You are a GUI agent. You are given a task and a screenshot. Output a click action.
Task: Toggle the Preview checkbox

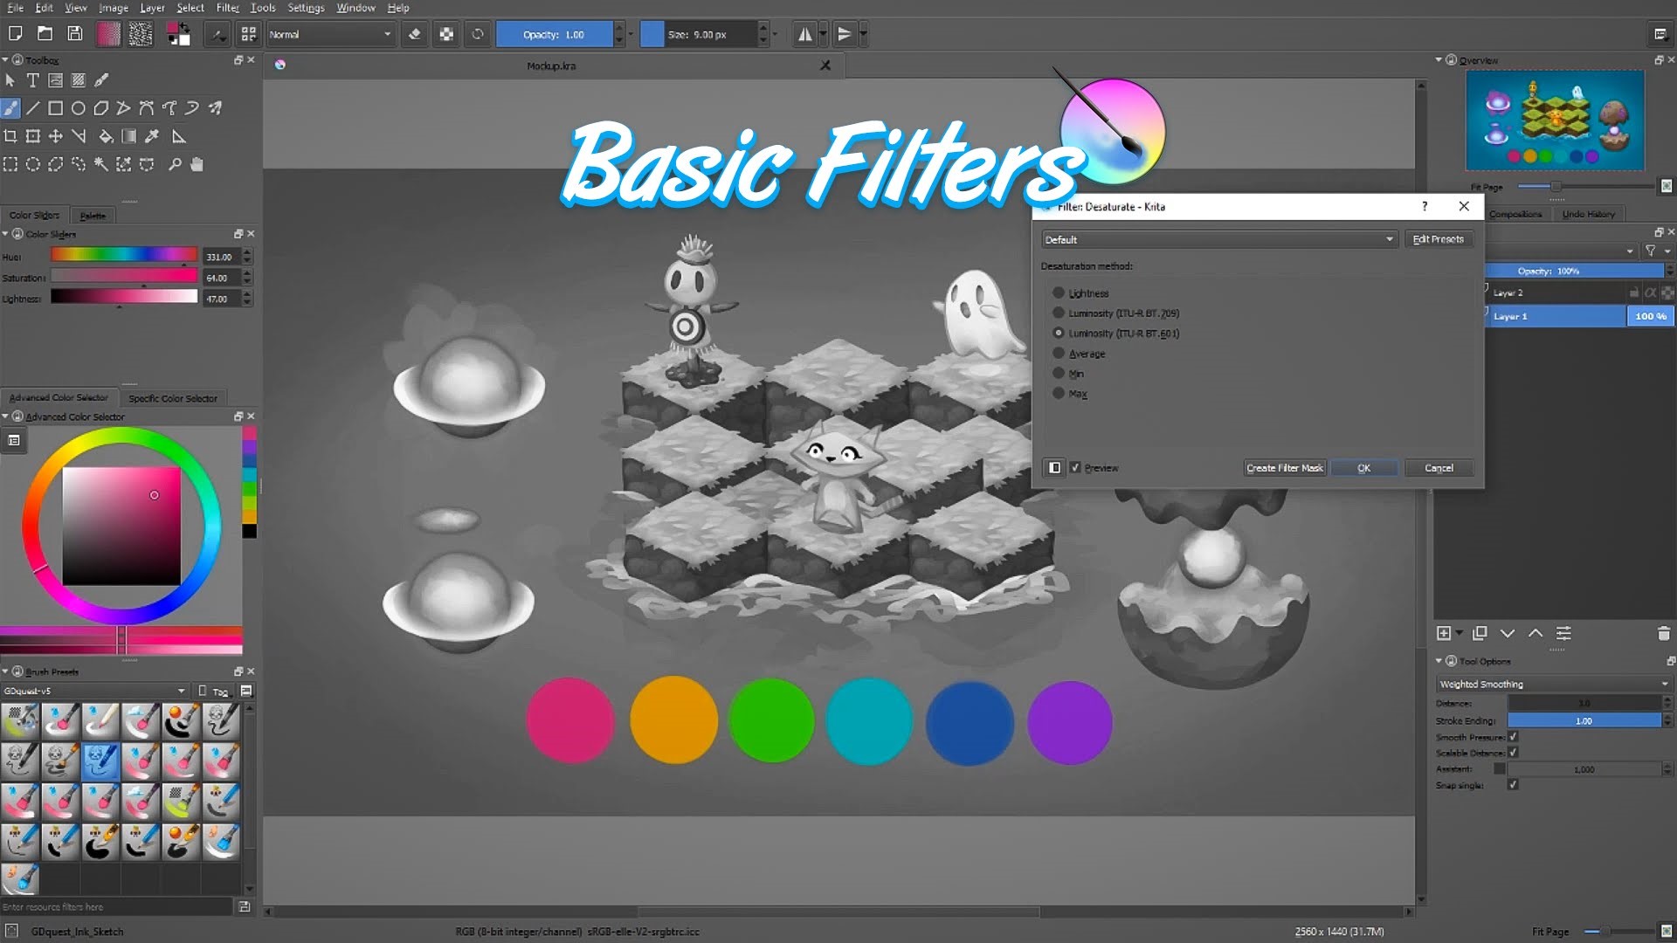click(1075, 468)
